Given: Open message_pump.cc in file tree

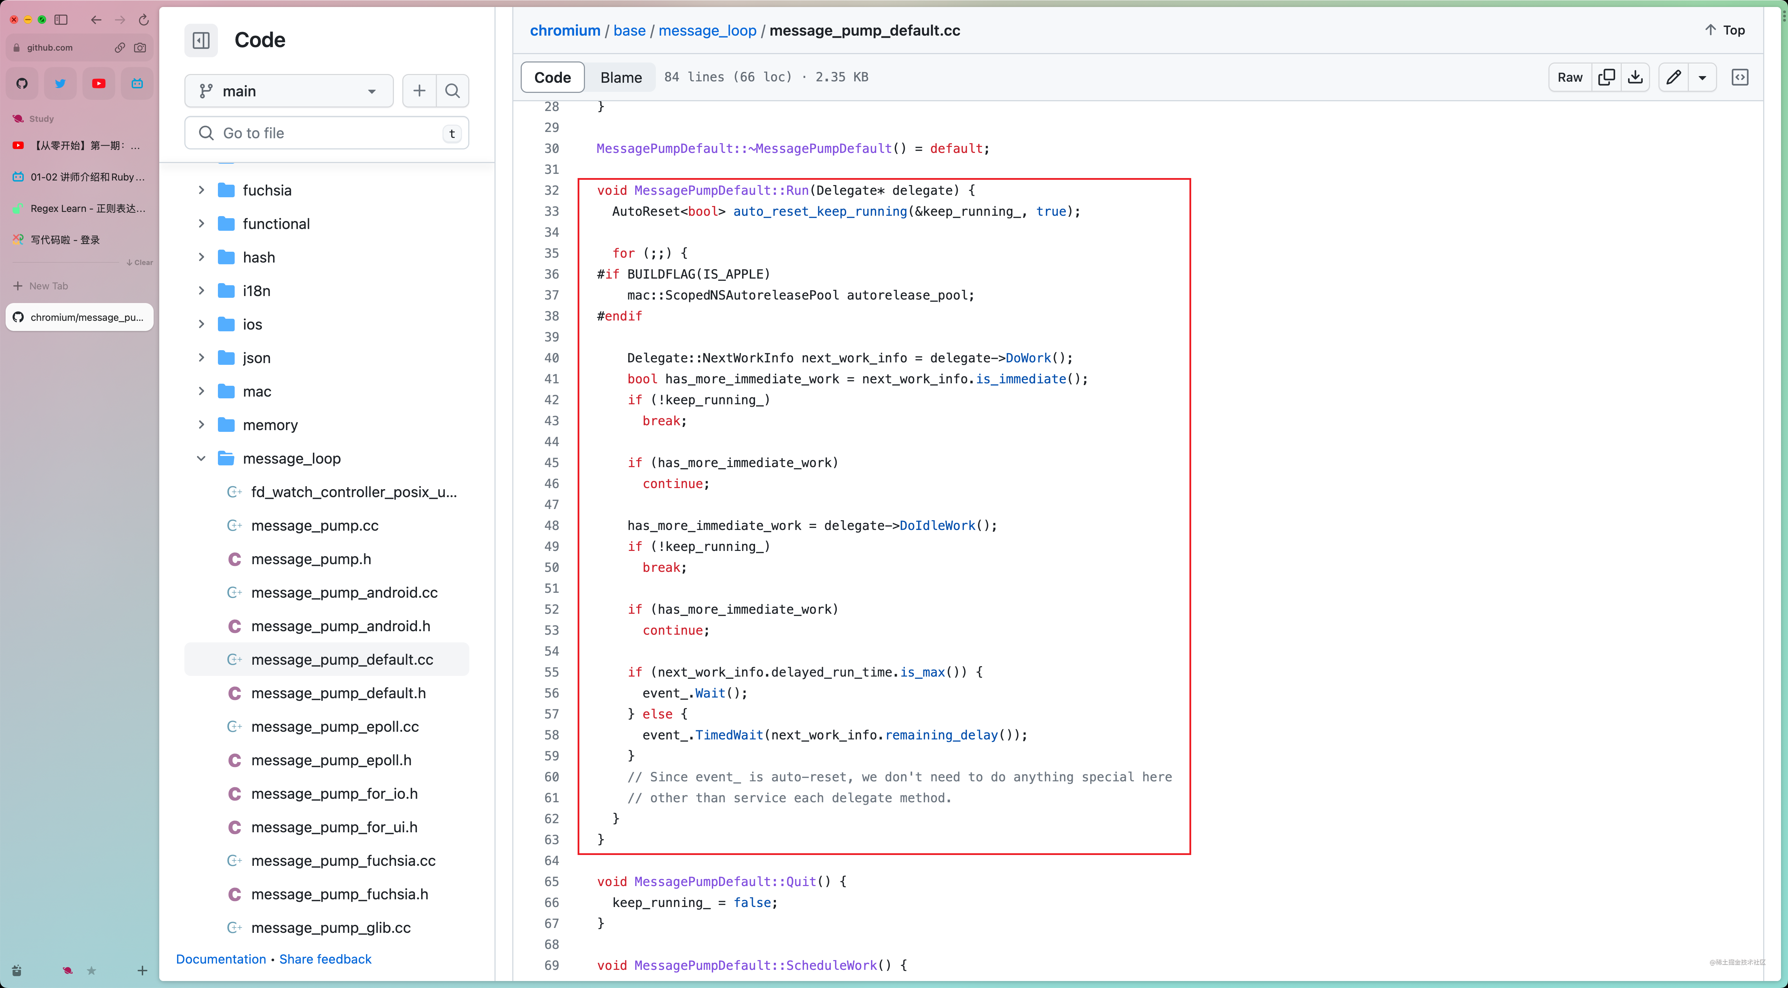Looking at the screenshot, I should (x=327, y=525).
